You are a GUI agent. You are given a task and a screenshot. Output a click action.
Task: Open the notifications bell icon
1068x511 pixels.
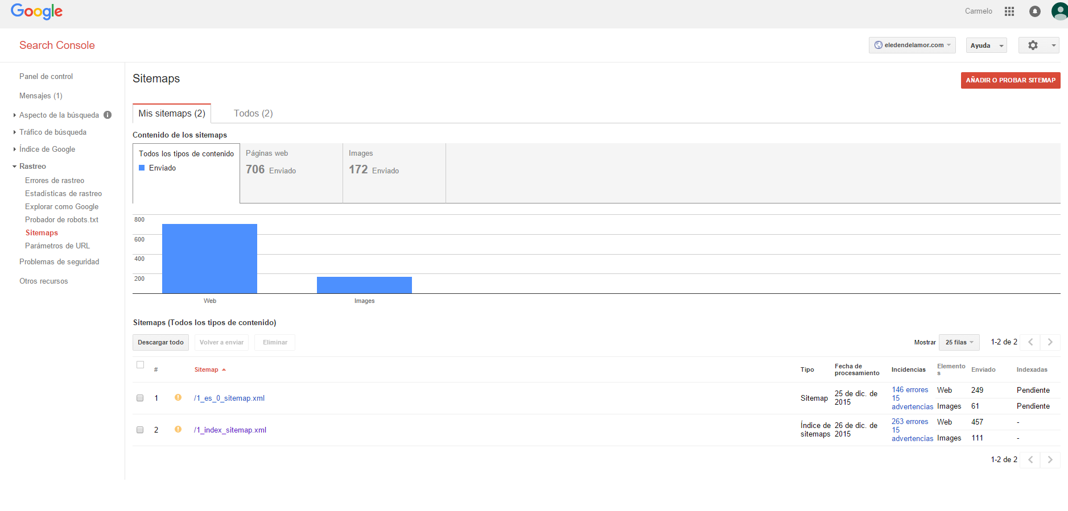click(x=1035, y=11)
